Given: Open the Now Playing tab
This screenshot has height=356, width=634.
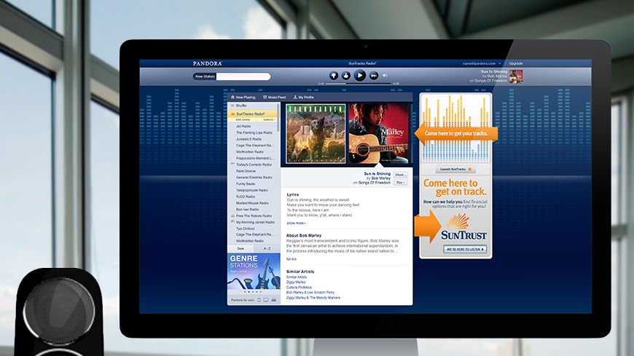Looking at the screenshot, I should tap(243, 98).
